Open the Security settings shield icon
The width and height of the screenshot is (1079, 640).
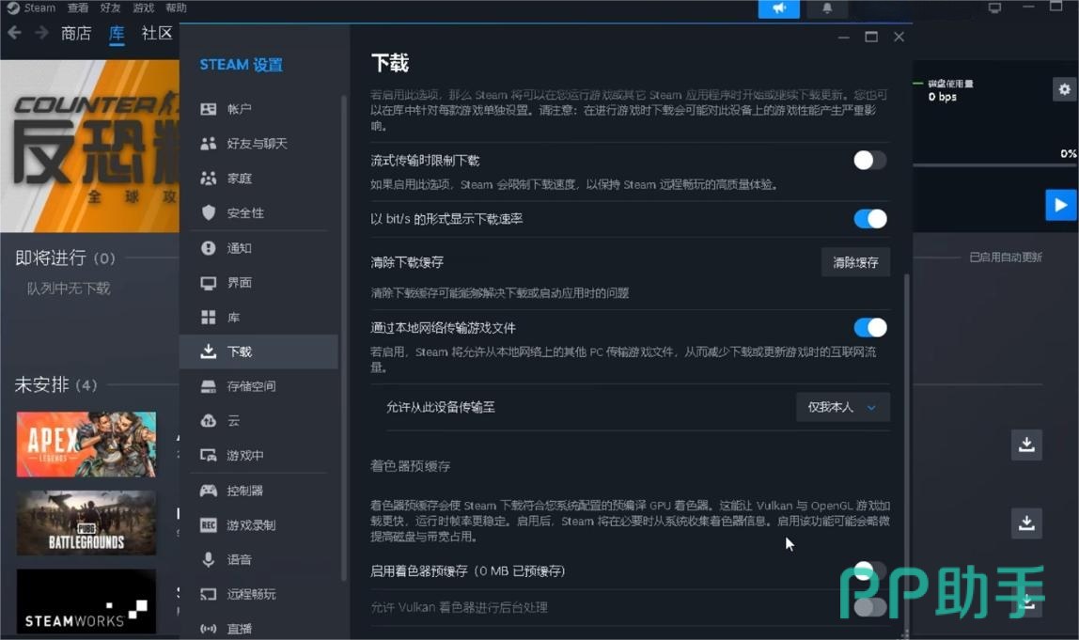coord(209,213)
